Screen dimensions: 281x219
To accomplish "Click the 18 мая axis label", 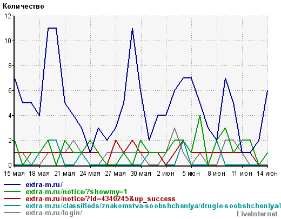I will tap(39, 174).
